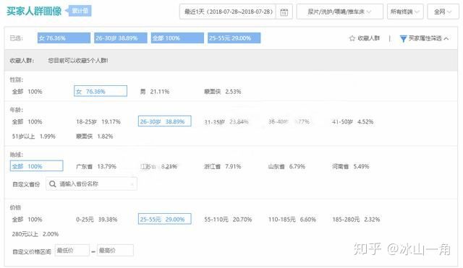Viewport: 463px width, 268px height.
Task: Select price range 25-55元 in the 价格 row
Action: (x=164, y=219)
